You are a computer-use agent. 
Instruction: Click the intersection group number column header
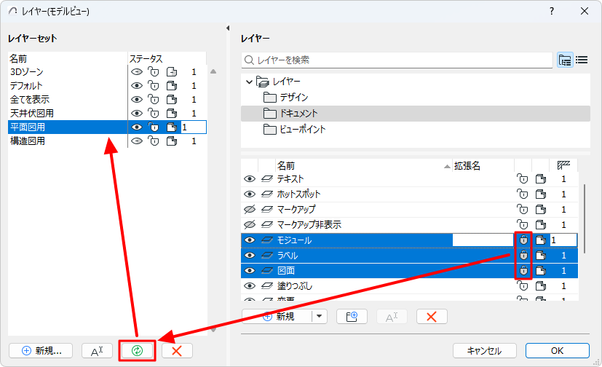(x=563, y=166)
